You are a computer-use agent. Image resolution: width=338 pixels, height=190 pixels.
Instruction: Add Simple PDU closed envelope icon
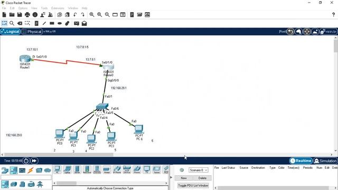point(76,23)
